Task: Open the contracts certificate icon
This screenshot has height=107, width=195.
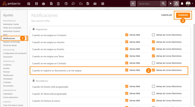Action: click(x=88, y=4)
